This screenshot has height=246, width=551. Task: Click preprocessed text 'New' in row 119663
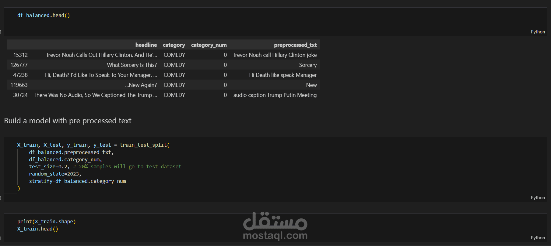click(x=311, y=85)
